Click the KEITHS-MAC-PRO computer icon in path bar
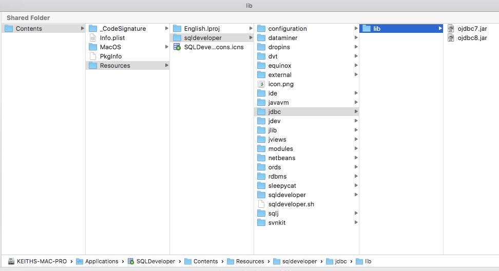The image size is (499, 271). [x=11, y=261]
